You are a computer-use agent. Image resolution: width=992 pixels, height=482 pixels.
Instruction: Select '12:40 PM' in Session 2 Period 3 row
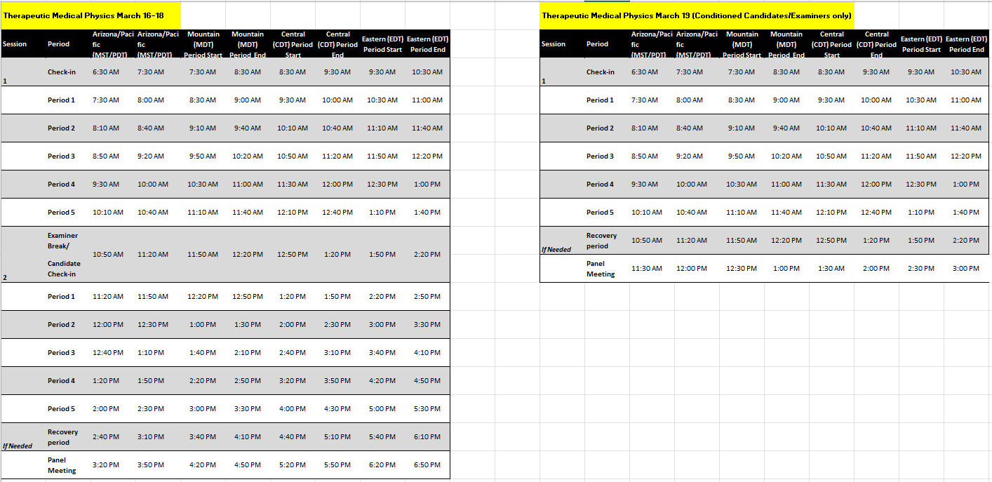click(108, 353)
